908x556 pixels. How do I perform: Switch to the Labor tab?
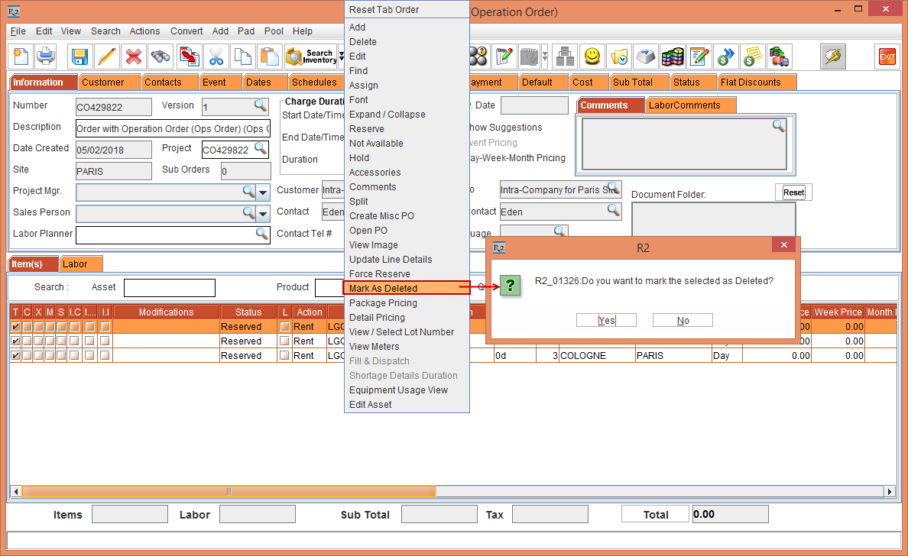(x=75, y=264)
